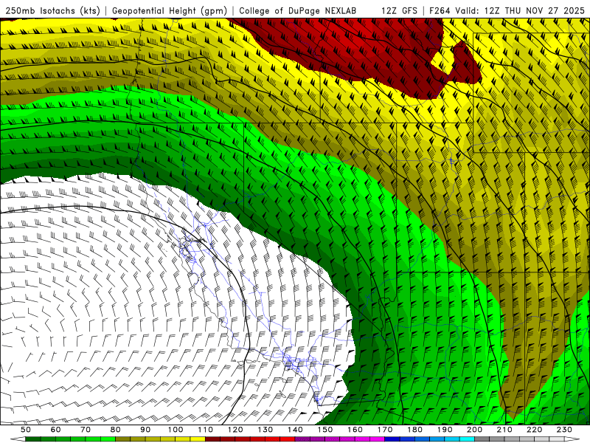This screenshot has height=443, width=590.
Task: Click the '250mb Isotachs (kts)' title text
Action: point(52,10)
